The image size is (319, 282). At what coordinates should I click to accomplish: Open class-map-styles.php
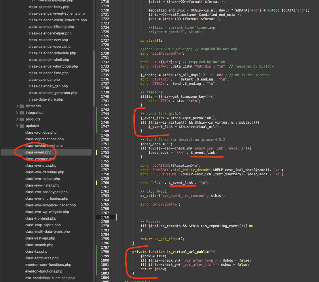tap(43, 225)
